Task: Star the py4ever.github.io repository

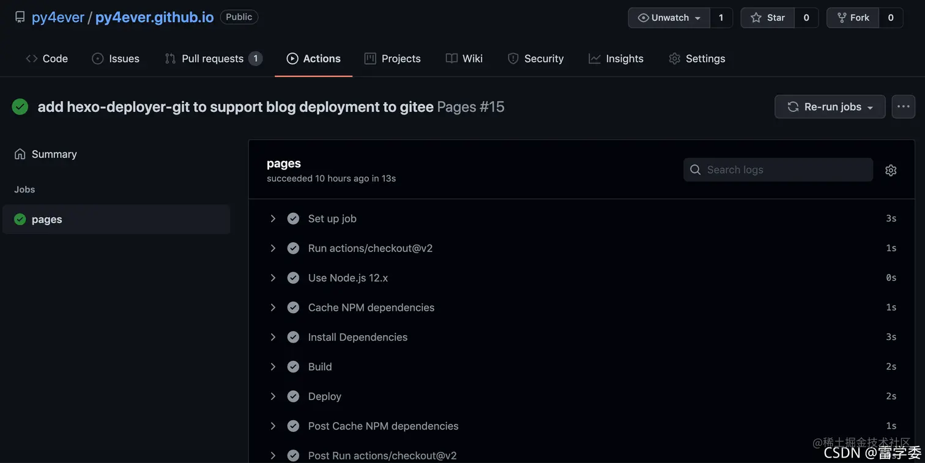Action: [768, 18]
